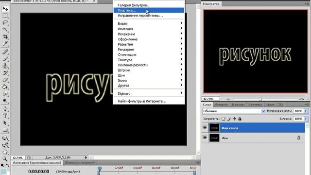Select the Eyedropper tool
The width and height of the screenshot is (311, 175).
(5, 44)
